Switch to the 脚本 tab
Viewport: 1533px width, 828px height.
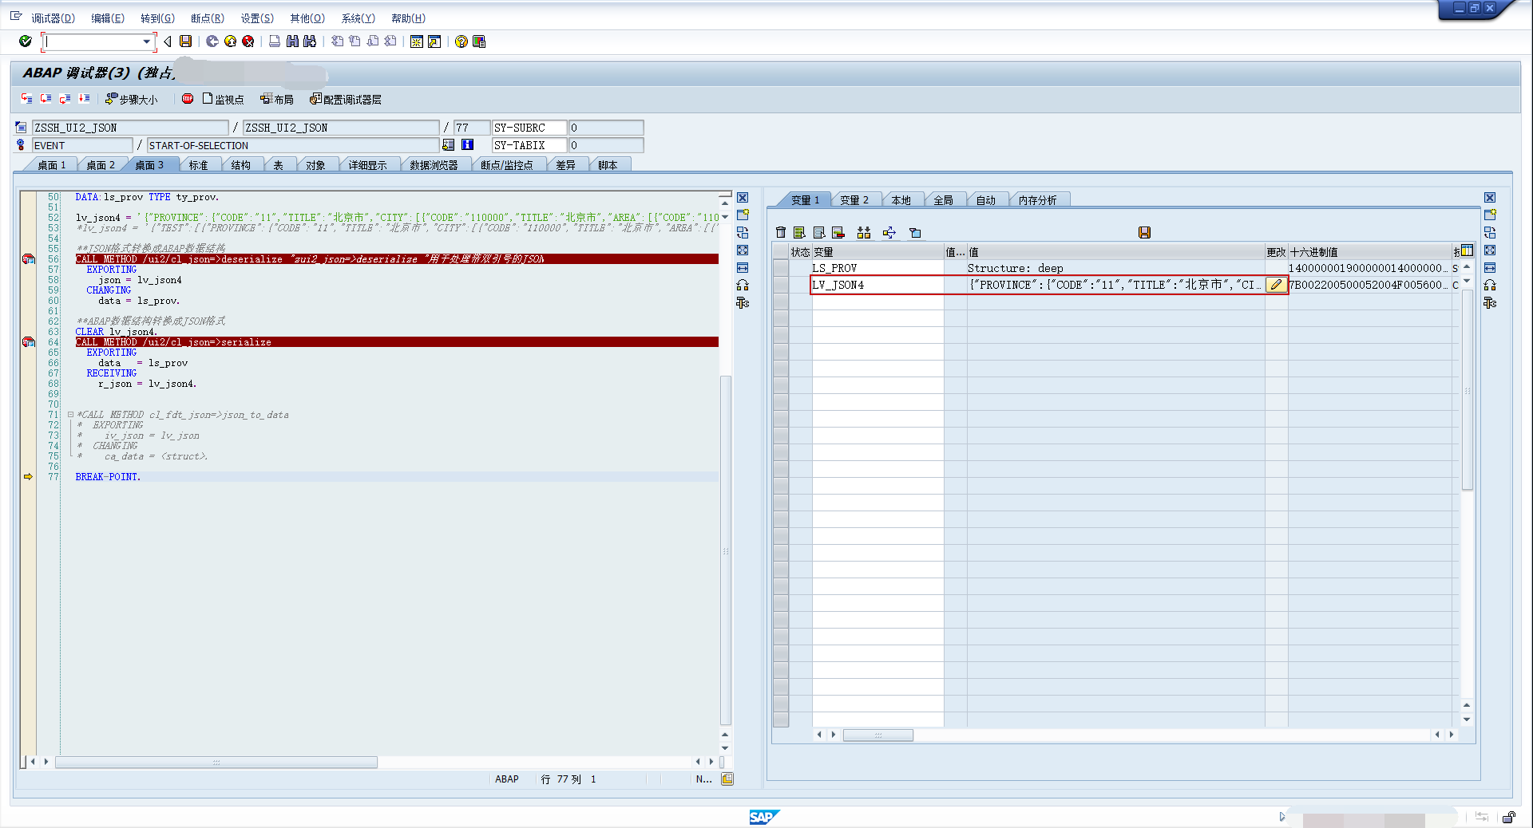[608, 165]
